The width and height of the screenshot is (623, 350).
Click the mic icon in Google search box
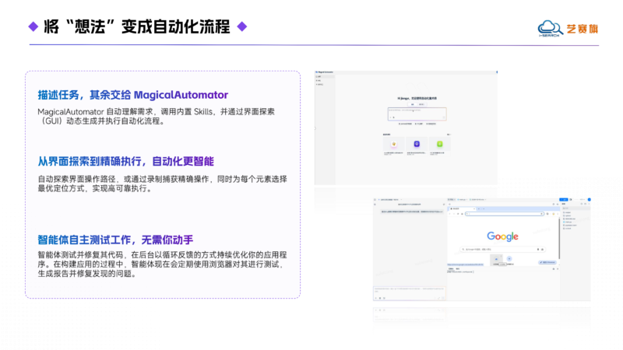click(x=538, y=249)
